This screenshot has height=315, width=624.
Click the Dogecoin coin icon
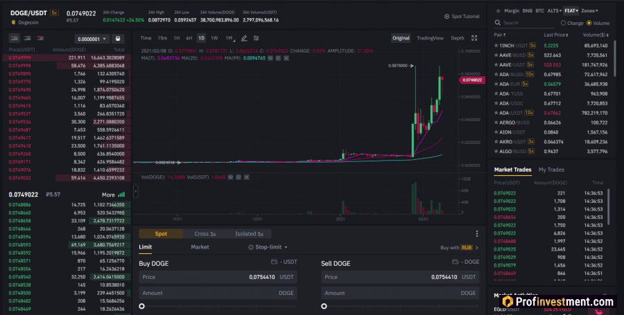[x=14, y=23]
